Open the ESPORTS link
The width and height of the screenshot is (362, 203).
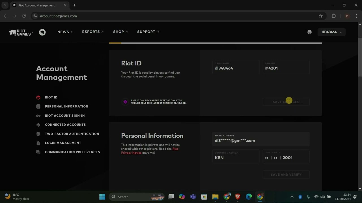pos(93,32)
